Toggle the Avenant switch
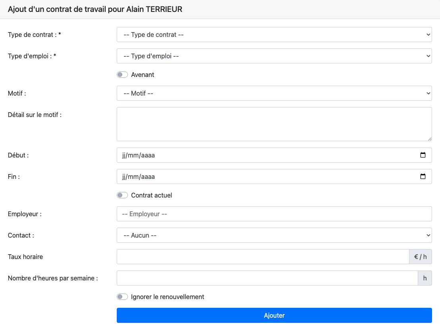 [122, 75]
